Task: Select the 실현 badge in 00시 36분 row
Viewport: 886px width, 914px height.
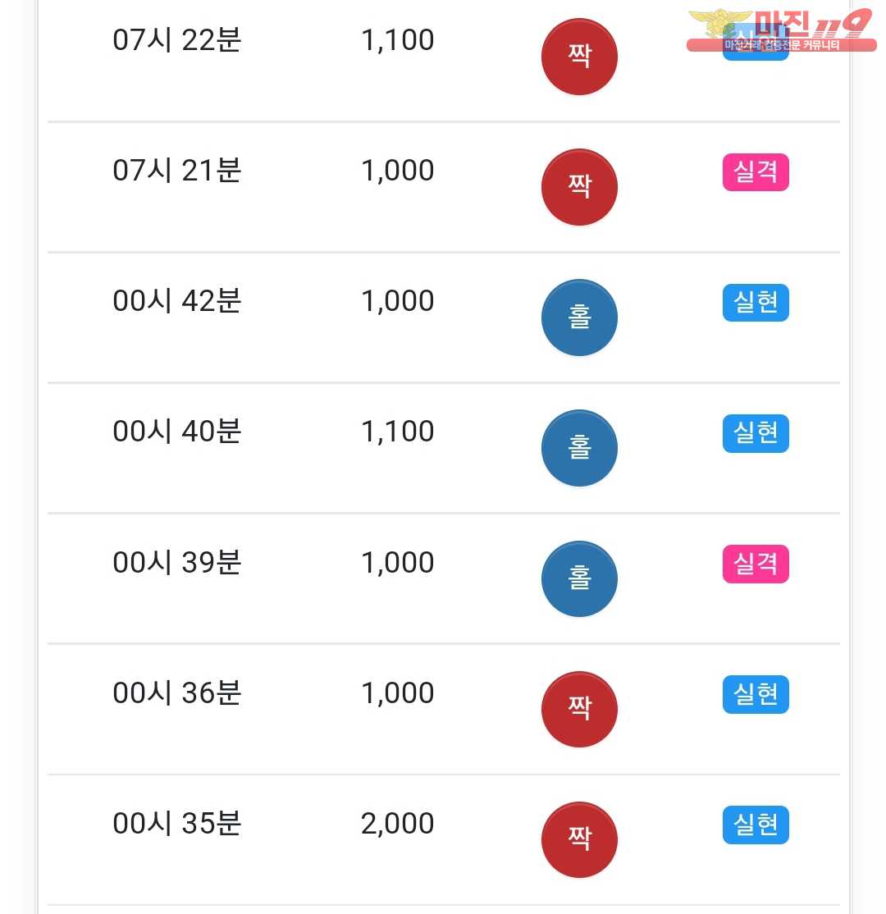Action: 756,694
